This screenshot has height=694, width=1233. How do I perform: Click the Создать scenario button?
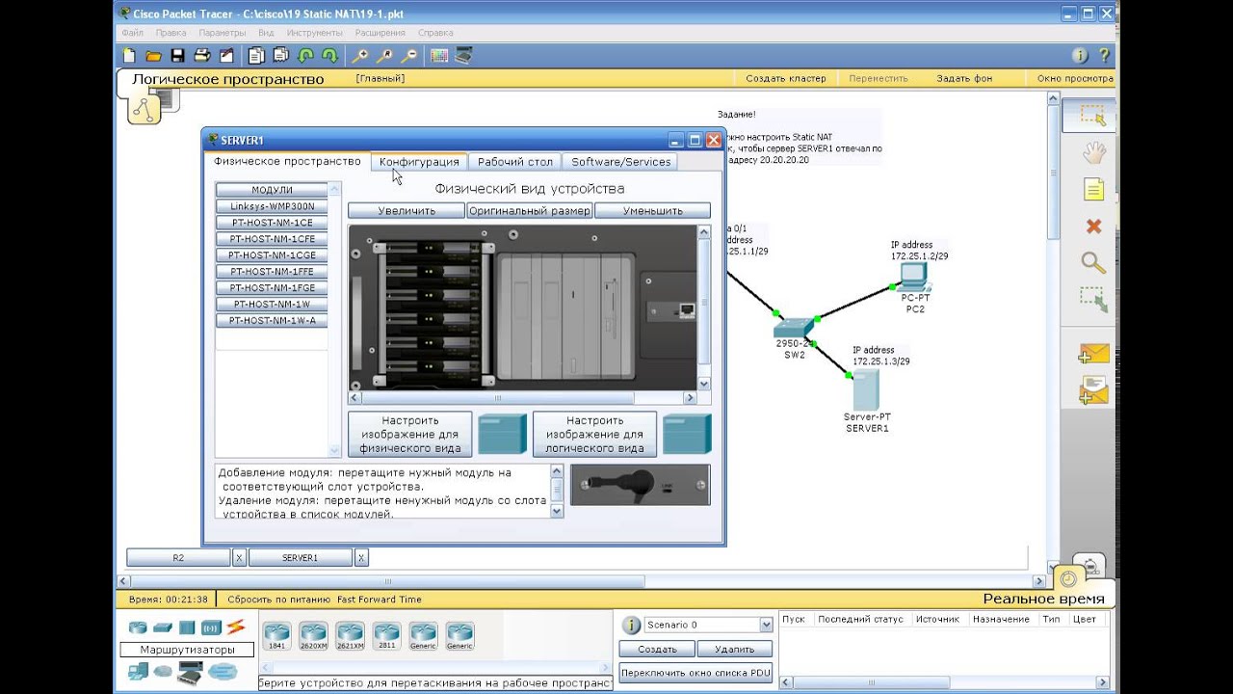(x=657, y=650)
